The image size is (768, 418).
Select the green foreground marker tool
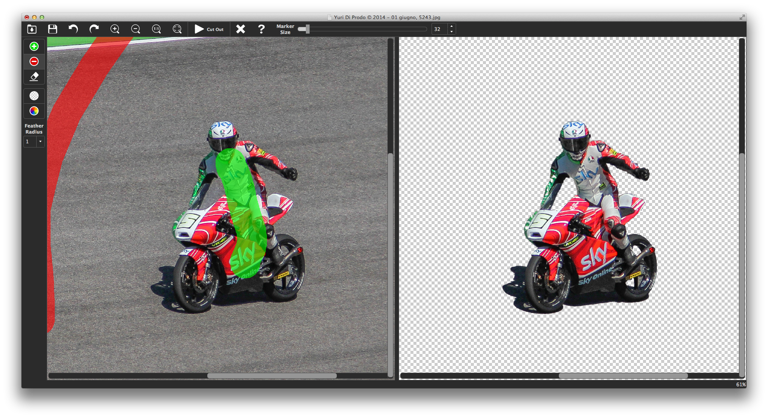coord(34,46)
